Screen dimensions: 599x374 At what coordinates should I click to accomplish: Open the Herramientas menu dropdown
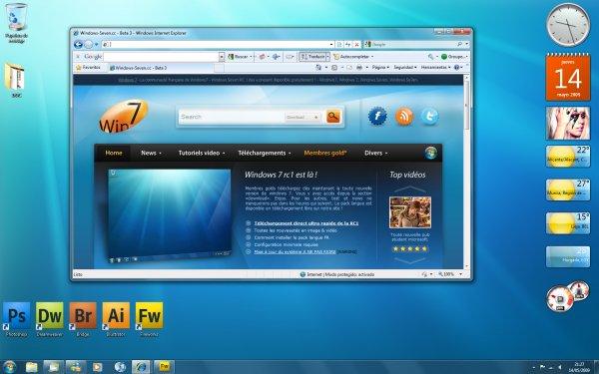pyautogui.click(x=436, y=68)
